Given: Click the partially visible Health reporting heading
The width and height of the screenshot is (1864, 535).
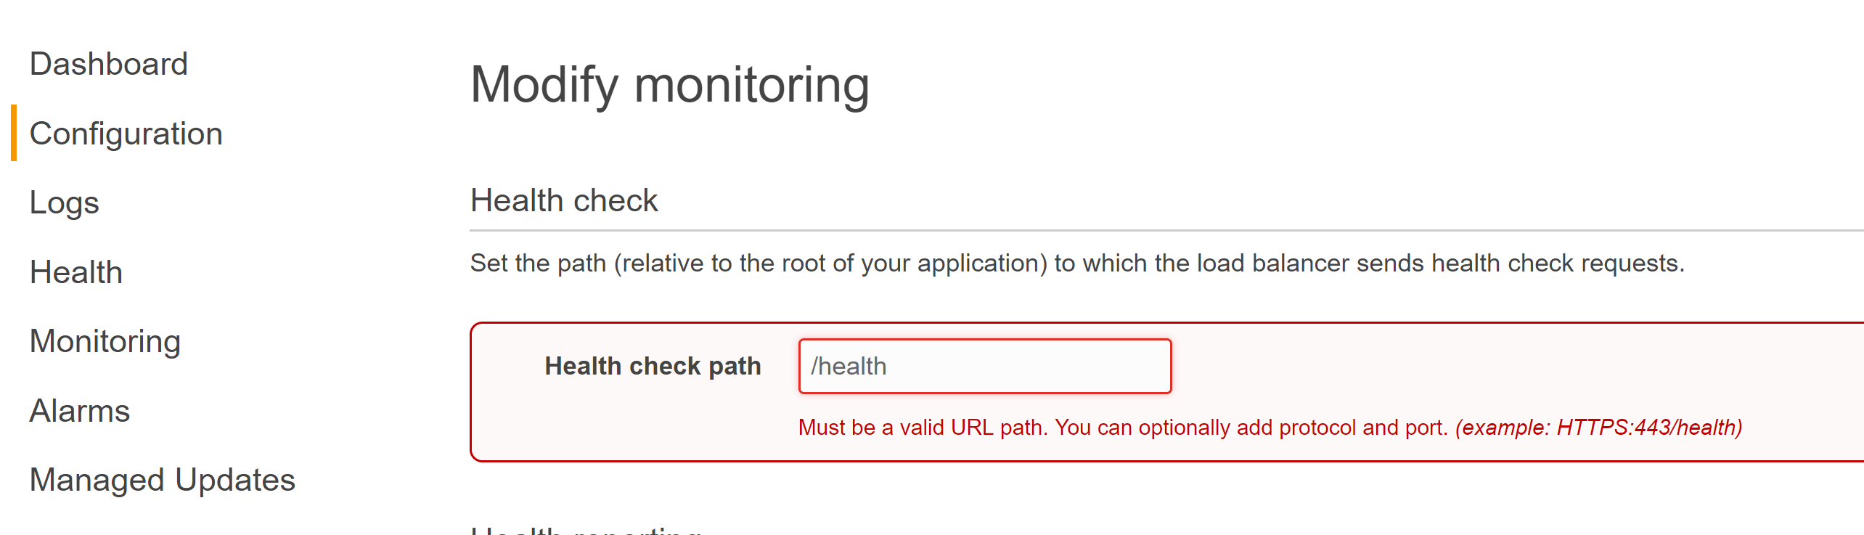Looking at the screenshot, I should (585, 531).
